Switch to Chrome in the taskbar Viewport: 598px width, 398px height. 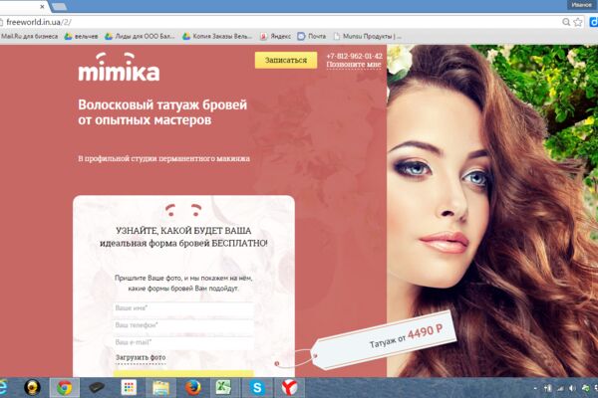click(65, 388)
